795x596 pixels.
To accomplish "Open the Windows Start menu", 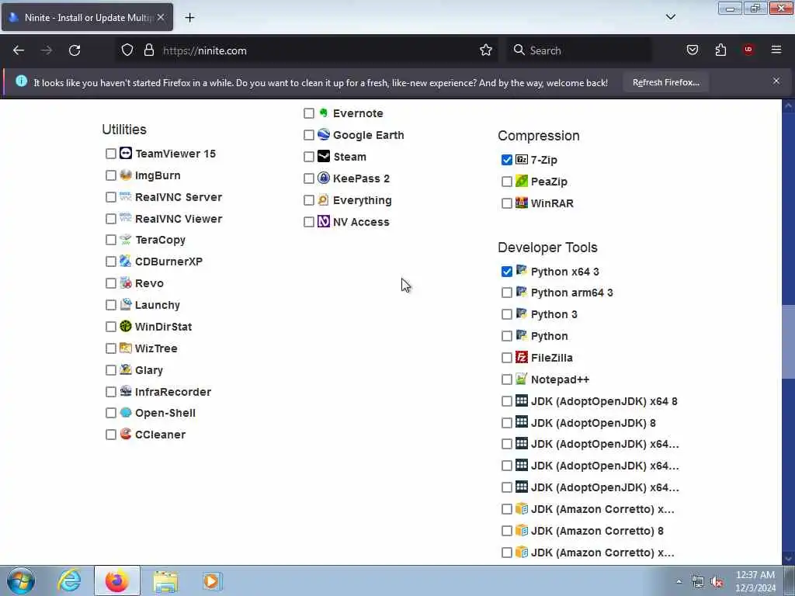I will (21, 580).
